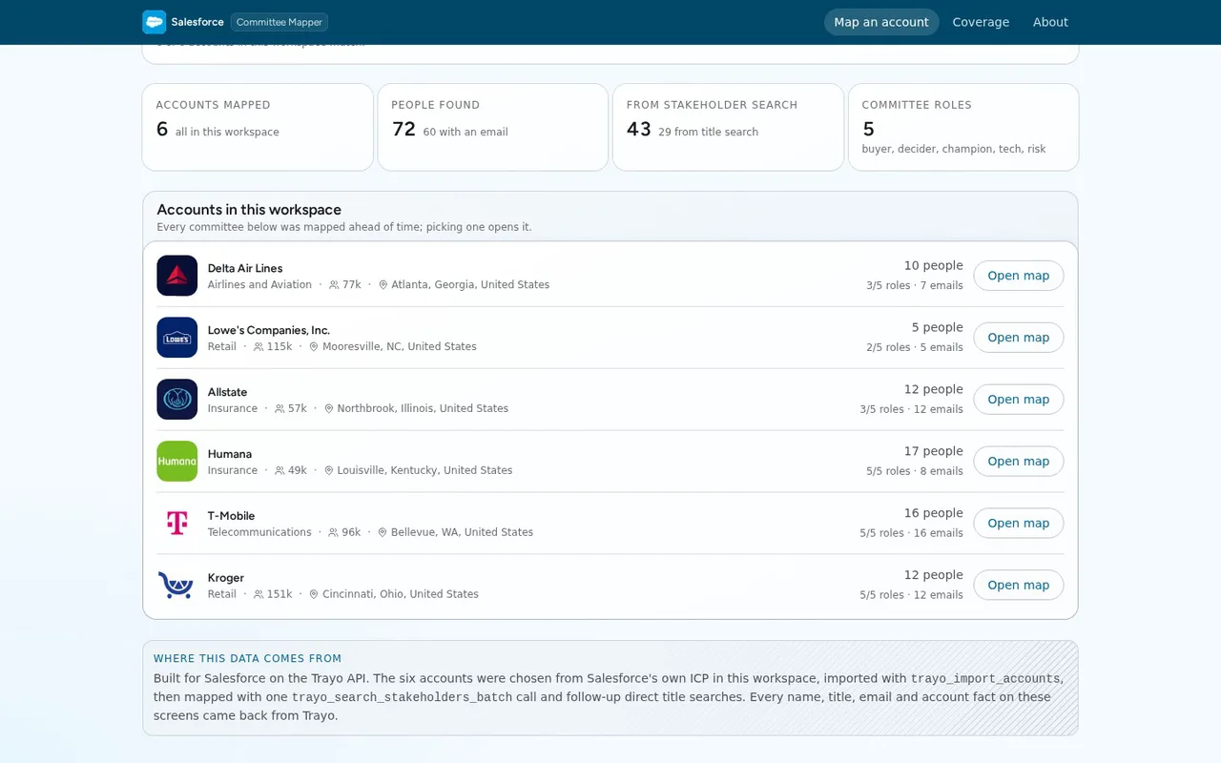Click the Delta Air Lines name
Screen dimensions: 1221x763
click(x=245, y=268)
